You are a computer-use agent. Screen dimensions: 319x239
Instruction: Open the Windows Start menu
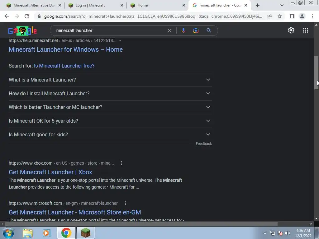click(x=8, y=233)
